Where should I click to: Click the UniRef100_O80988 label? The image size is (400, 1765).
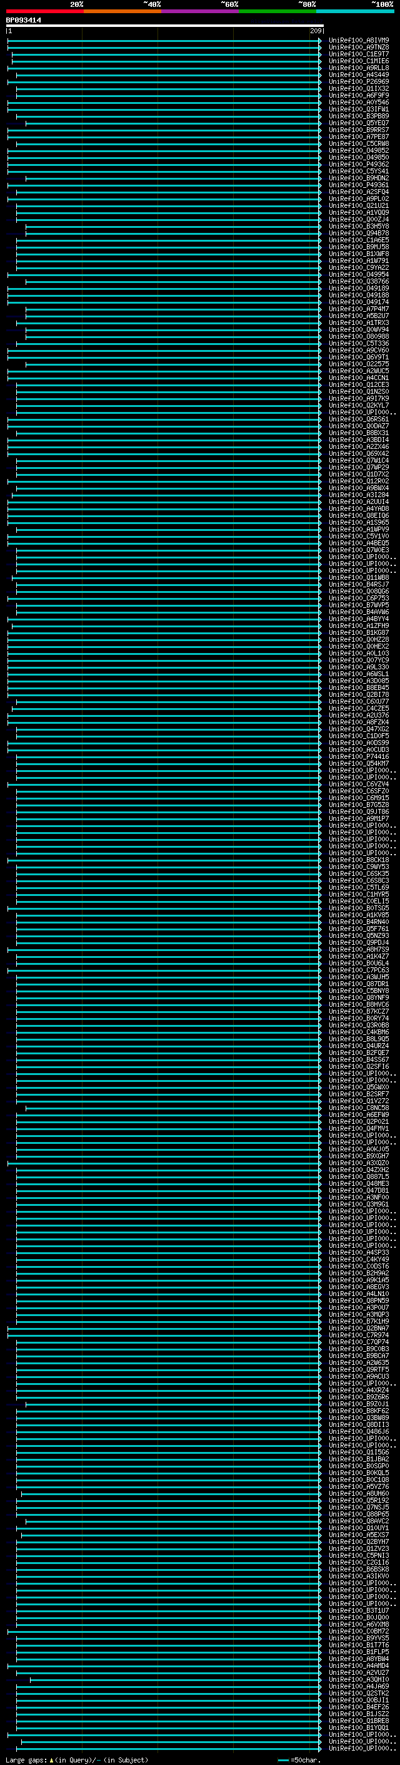pos(359,336)
